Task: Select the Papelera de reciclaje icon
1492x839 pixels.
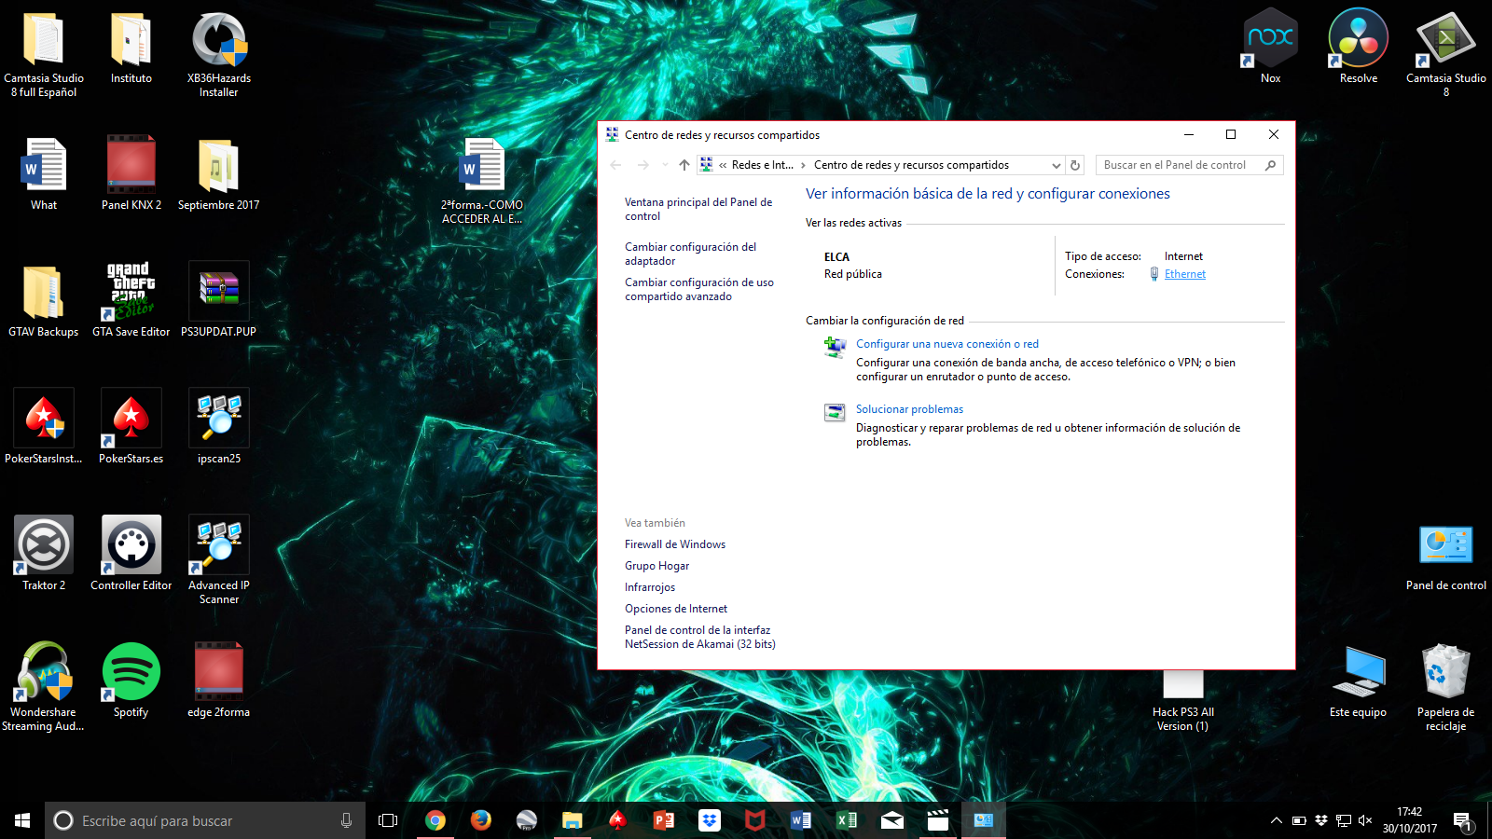Action: pyautogui.click(x=1445, y=687)
